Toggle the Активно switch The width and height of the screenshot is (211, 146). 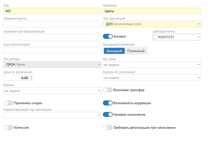(108, 37)
